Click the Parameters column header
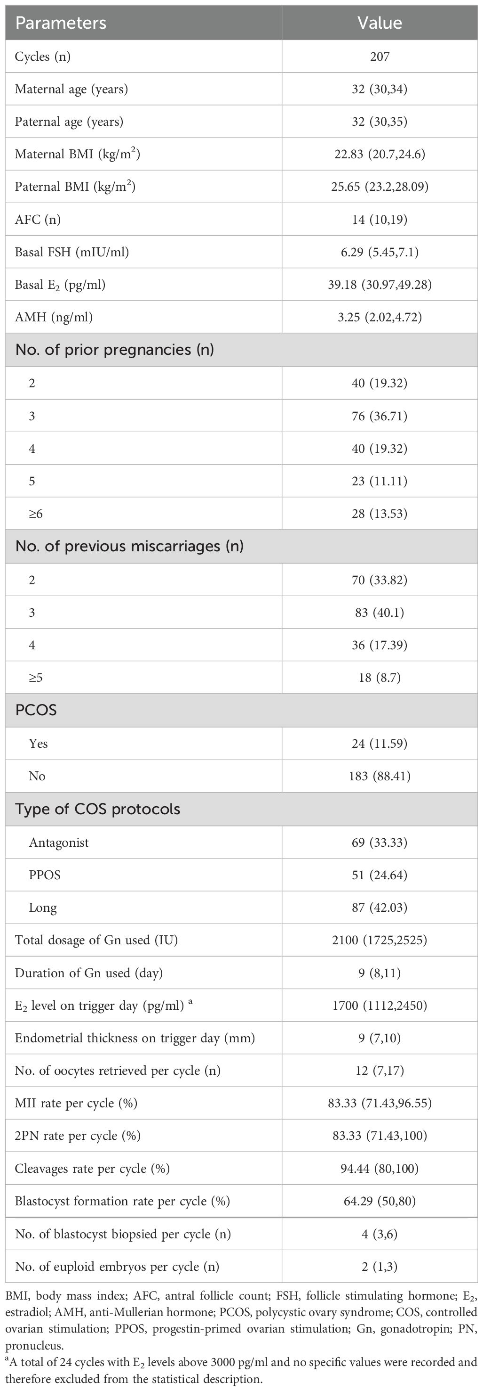Viewport: 483px width, 1391px height. point(60,23)
